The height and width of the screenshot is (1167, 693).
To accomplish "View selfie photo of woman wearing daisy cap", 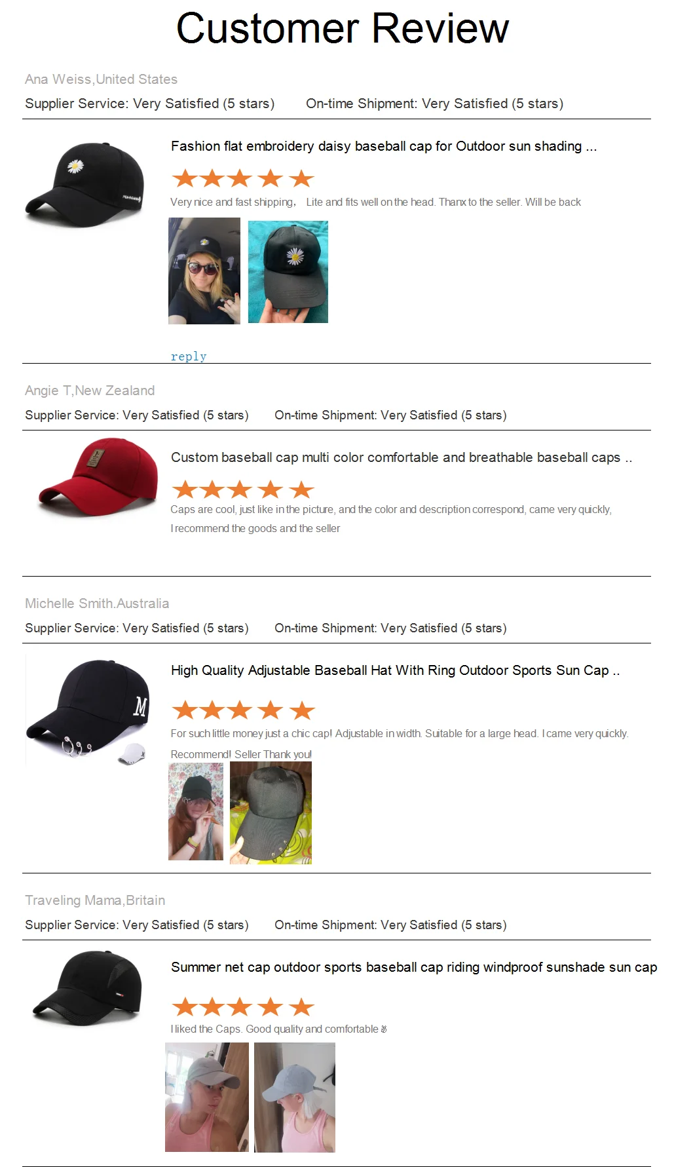I will [x=204, y=271].
